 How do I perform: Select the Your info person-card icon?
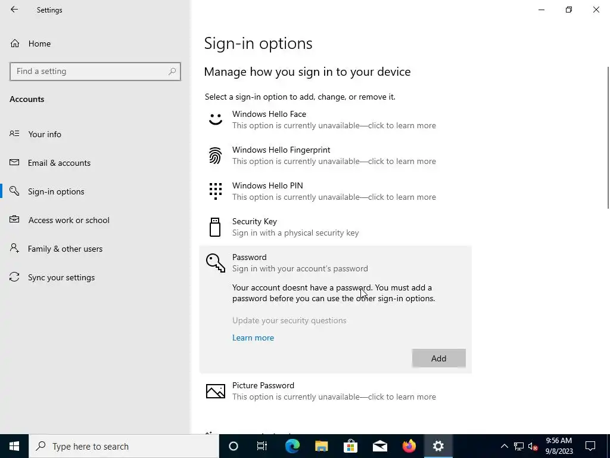pyautogui.click(x=14, y=134)
